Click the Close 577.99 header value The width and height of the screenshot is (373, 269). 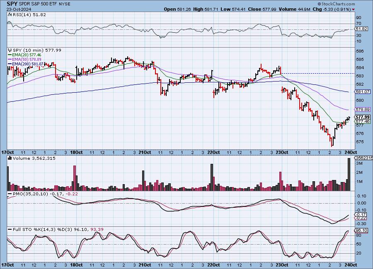[262, 9]
